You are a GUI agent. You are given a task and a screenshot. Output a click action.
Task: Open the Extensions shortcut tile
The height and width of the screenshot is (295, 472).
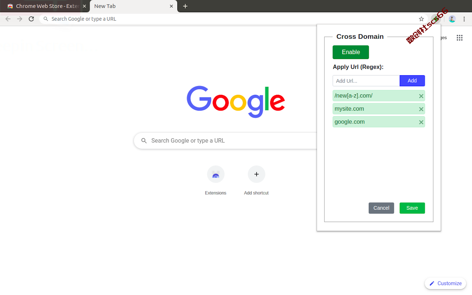(x=216, y=181)
